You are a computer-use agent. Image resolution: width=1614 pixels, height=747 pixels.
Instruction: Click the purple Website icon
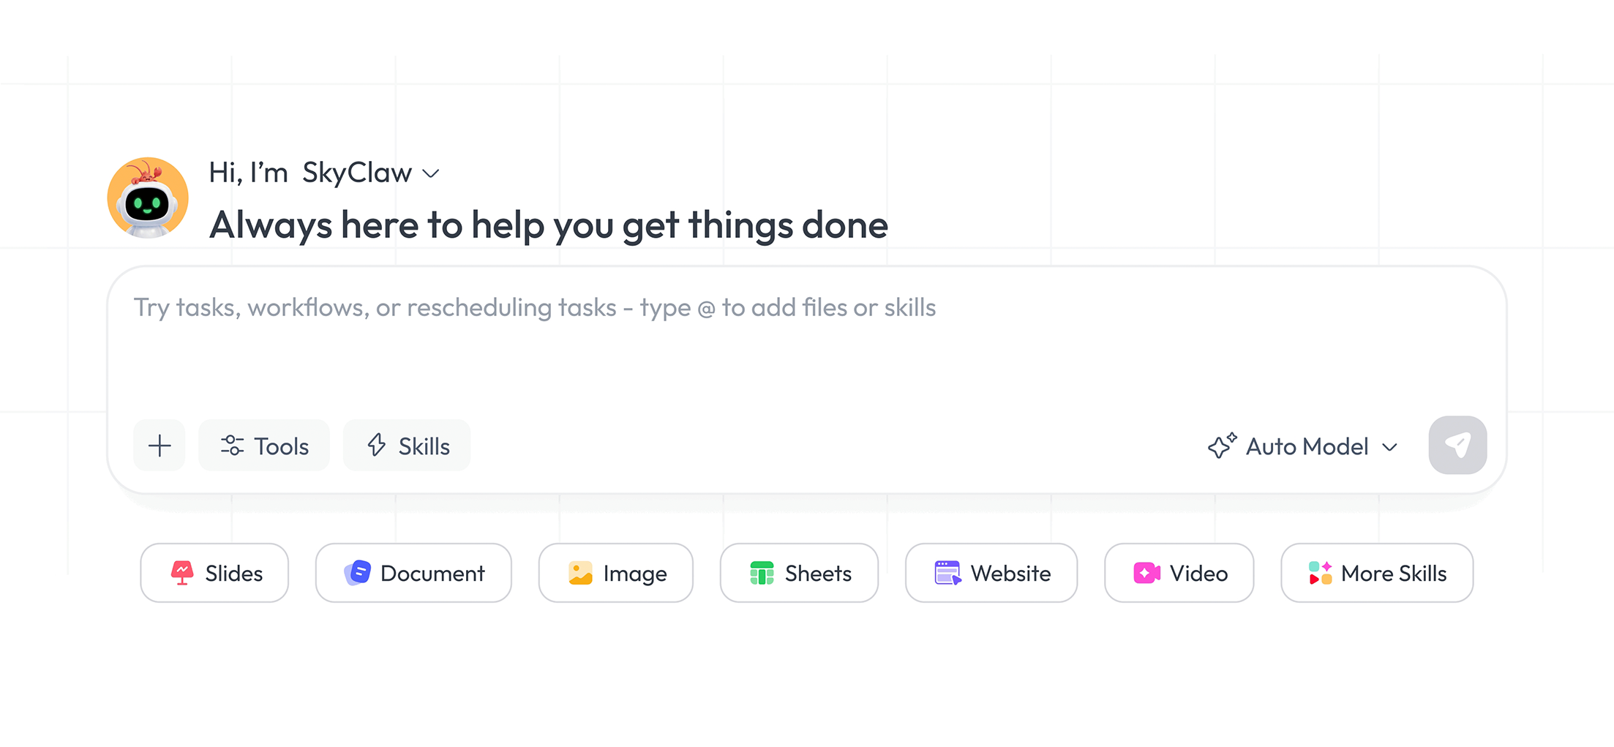pyautogui.click(x=947, y=573)
